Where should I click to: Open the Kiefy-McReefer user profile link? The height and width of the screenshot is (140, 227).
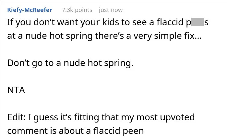click(x=30, y=10)
